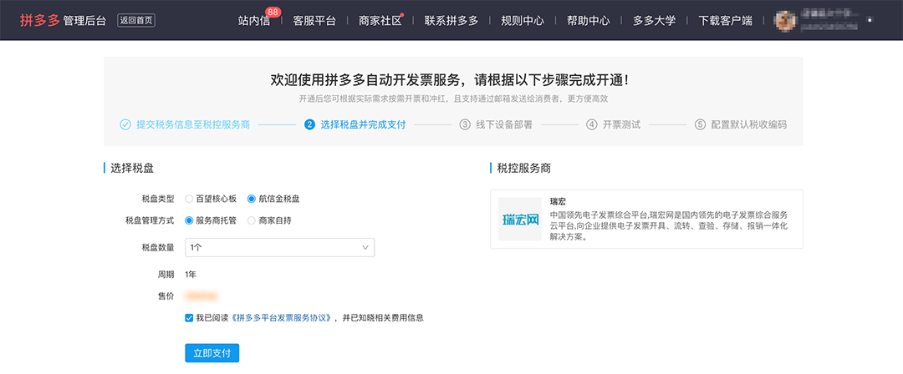Click the 返回首页 button
The height and width of the screenshot is (374, 903).
coord(136,21)
